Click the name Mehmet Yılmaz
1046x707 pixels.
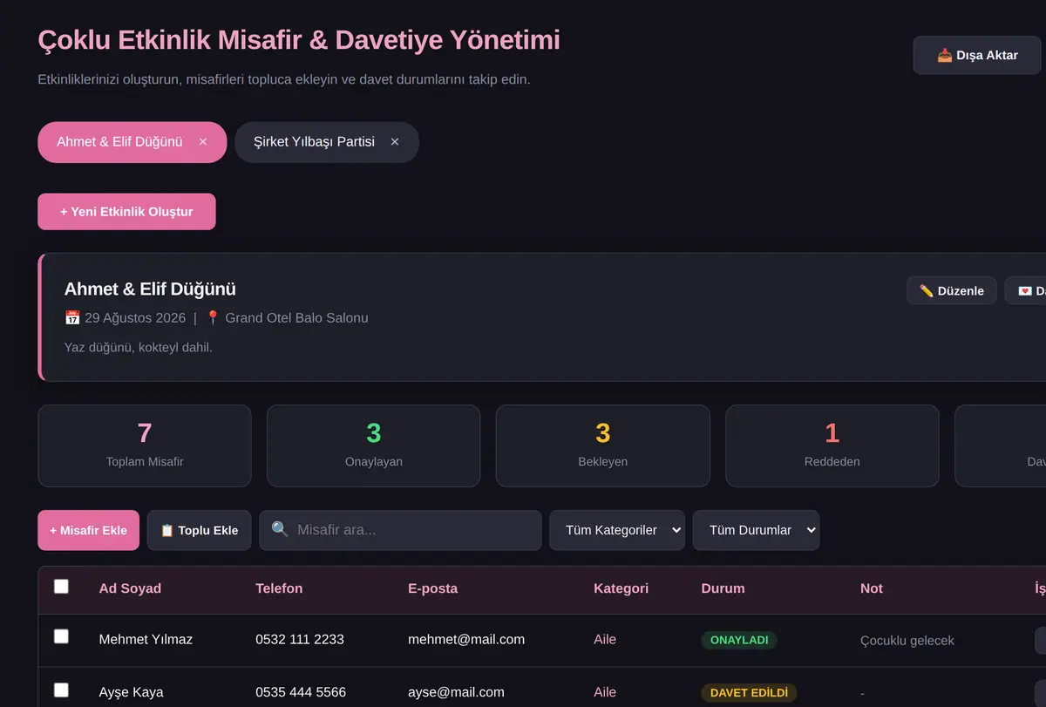click(146, 639)
